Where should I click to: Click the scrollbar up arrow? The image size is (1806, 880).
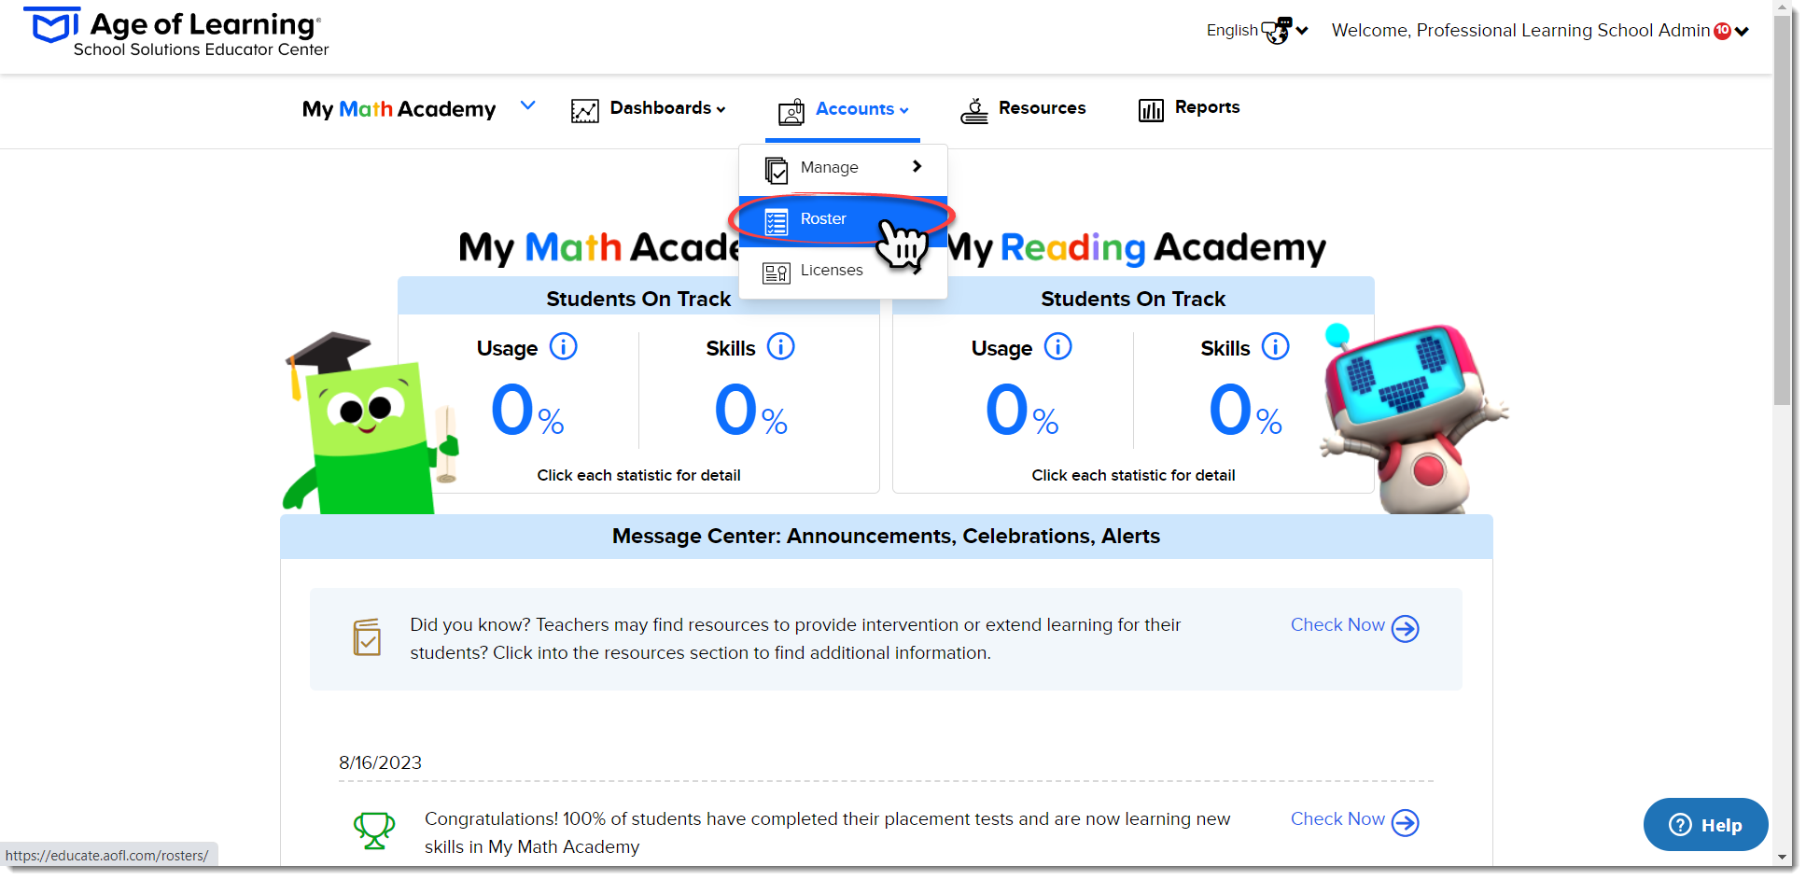[x=1783, y=7]
